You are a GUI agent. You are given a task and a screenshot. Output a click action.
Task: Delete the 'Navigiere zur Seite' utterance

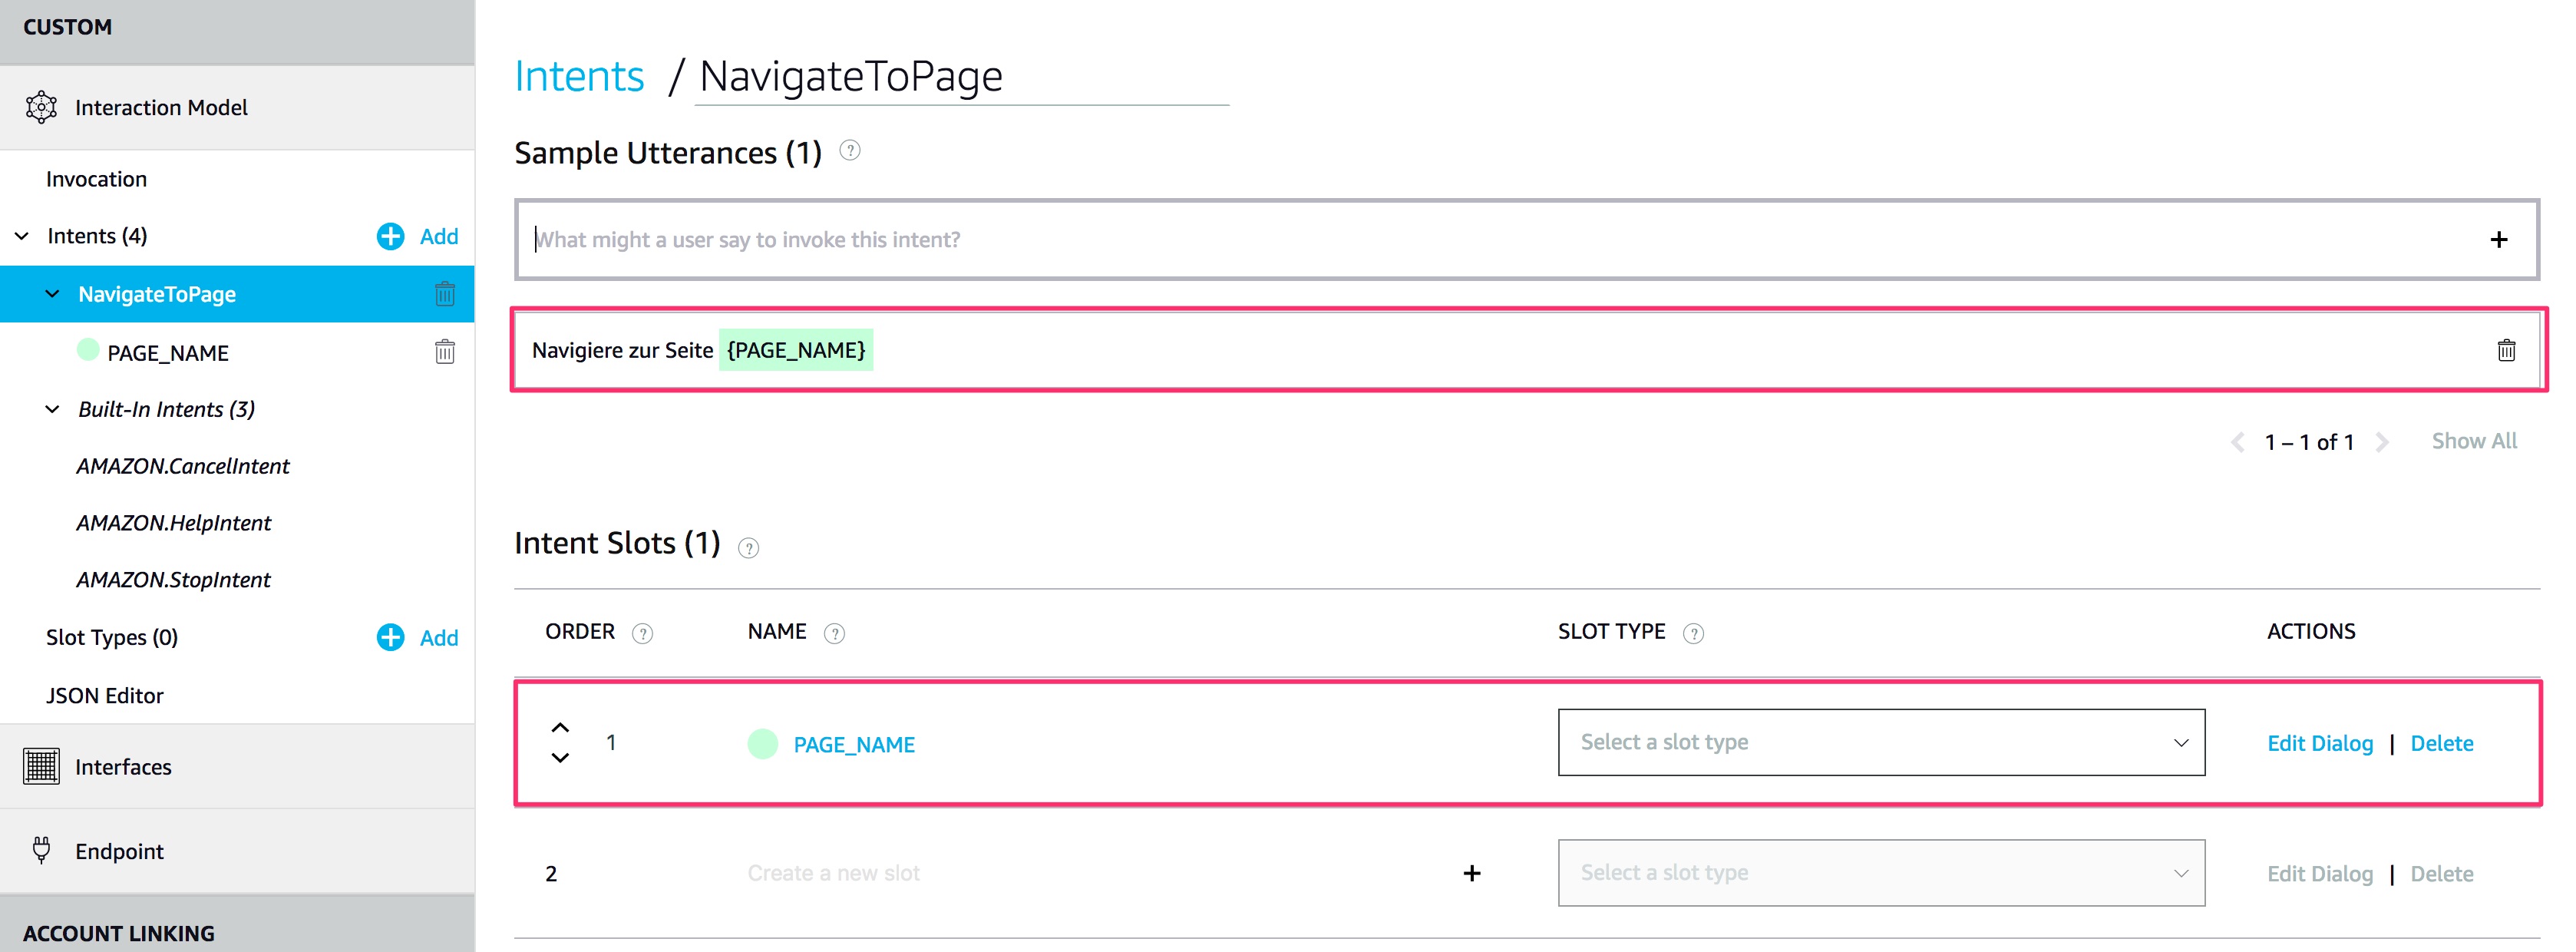pyautogui.click(x=2505, y=350)
